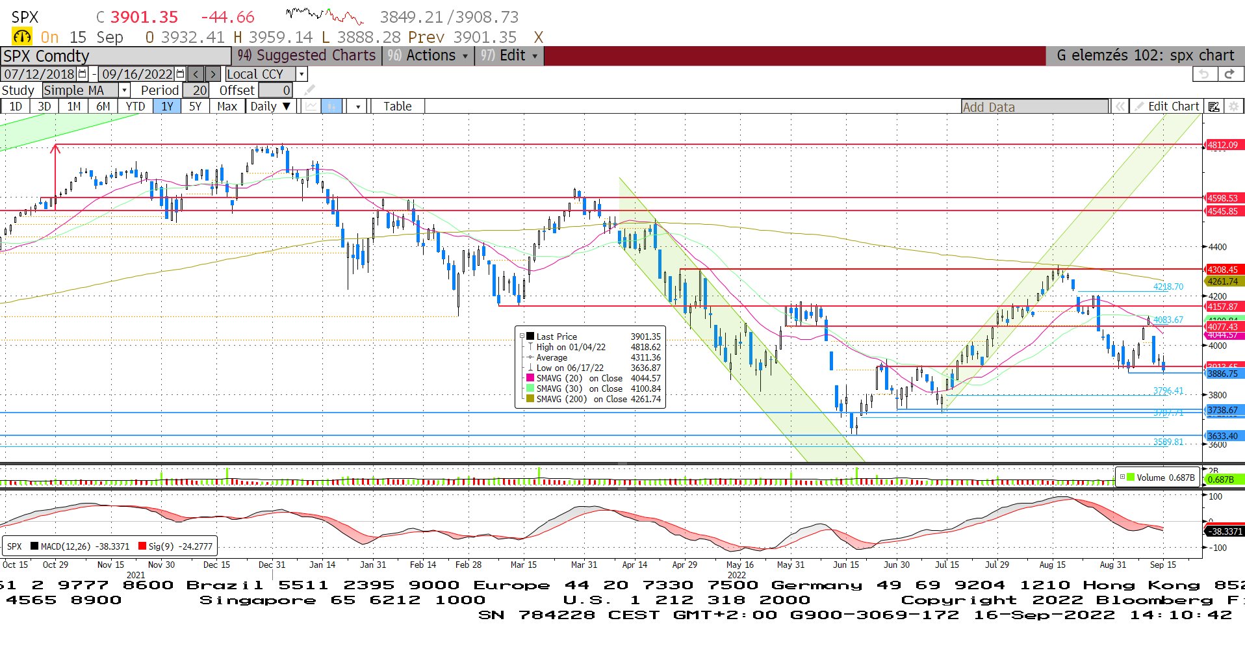Open the end date calendar picker
1245x651 pixels.
[x=180, y=74]
